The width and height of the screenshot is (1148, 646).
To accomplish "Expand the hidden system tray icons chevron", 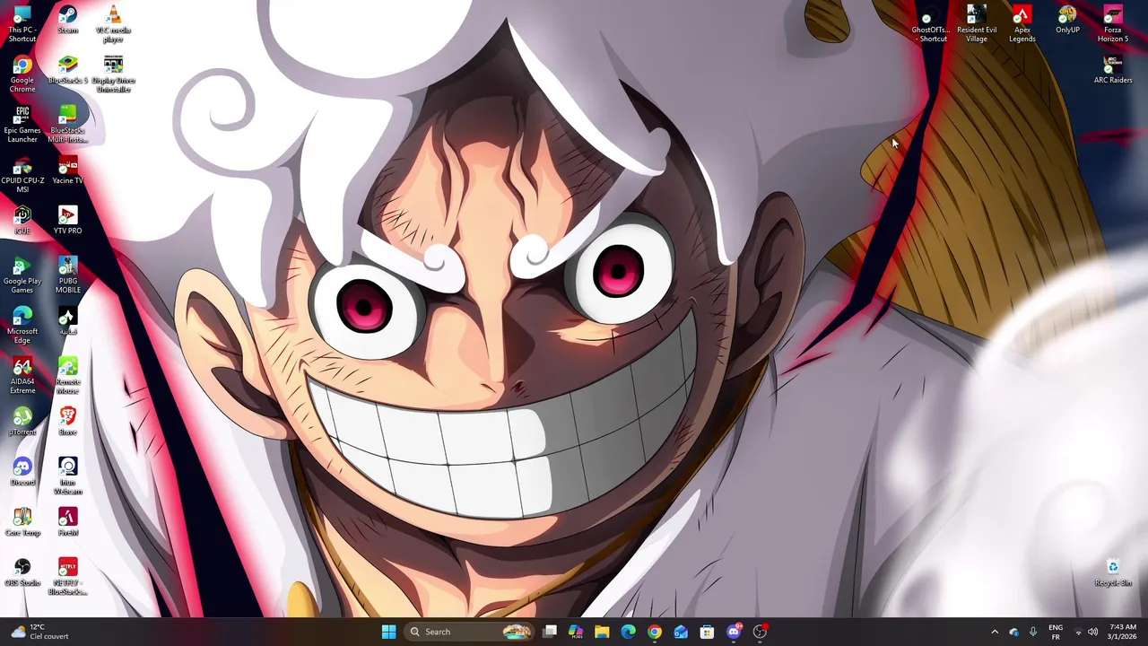I will pyautogui.click(x=994, y=632).
